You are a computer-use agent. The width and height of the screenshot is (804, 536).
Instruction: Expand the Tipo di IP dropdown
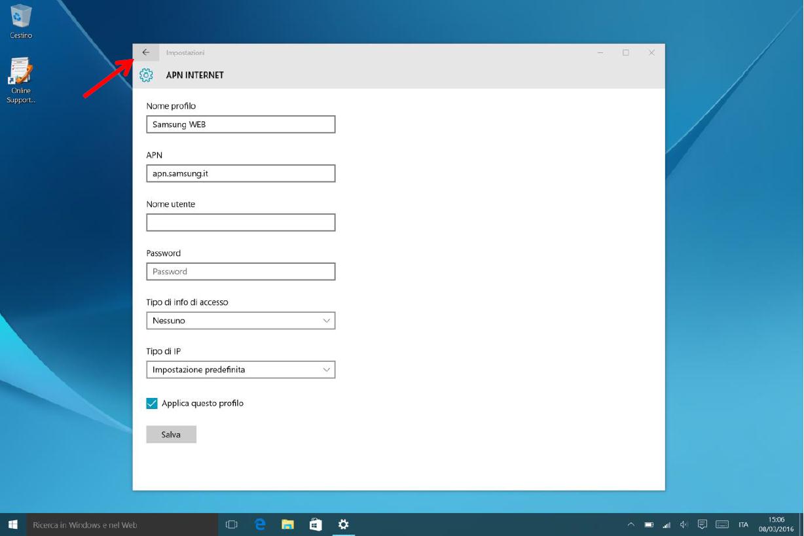pyautogui.click(x=241, y=370)
